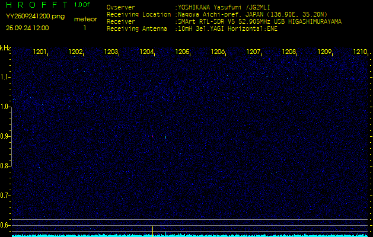
Task: Click the Receiver RTL-SDR frequency info
Action: (260, 21)
